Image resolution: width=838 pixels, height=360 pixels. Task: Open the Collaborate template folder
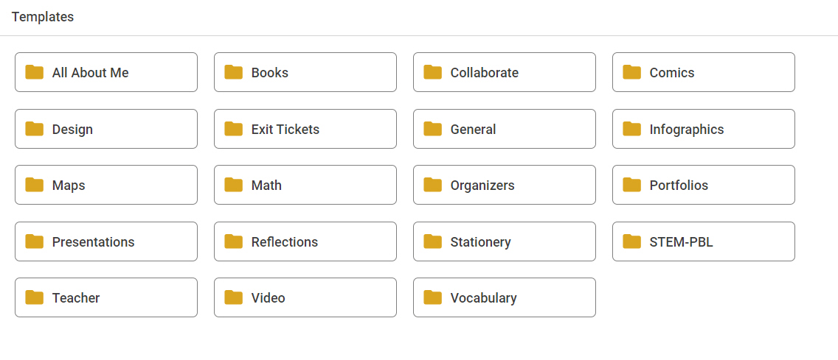505,72
